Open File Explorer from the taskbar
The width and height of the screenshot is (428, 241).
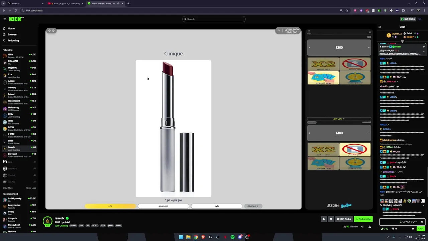(x=188, y=237)
